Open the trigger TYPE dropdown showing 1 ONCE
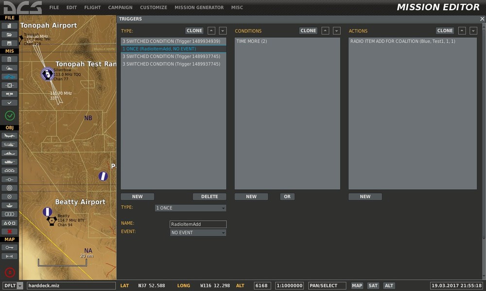The height and width of the screenshot is (291, 486). [x=190, y=208]
